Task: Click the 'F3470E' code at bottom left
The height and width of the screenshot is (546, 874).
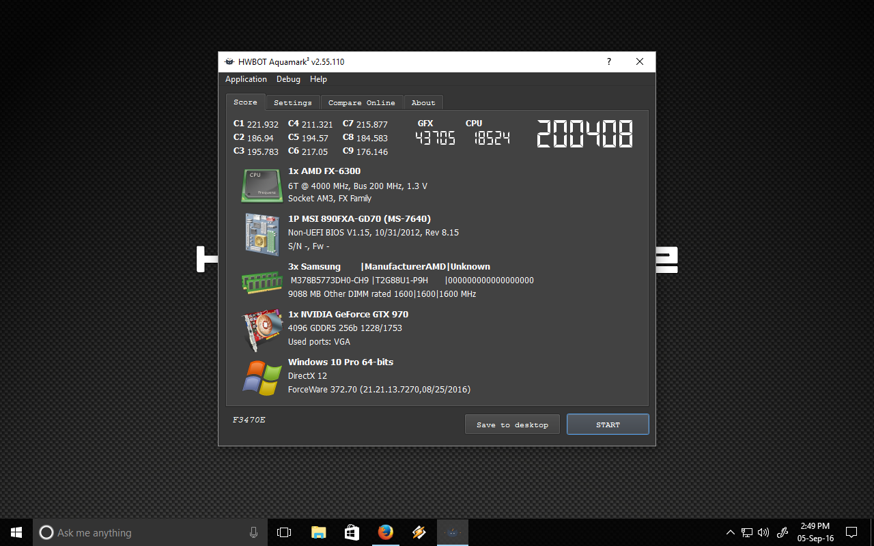Action: click(249, 420)
